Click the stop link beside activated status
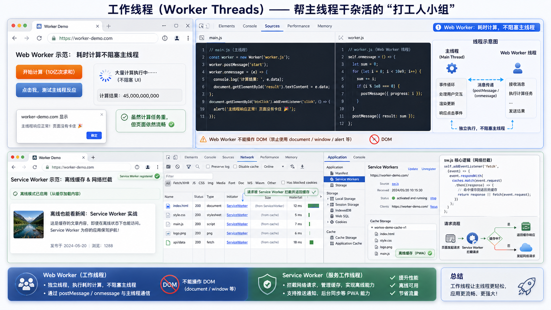 [x=433, y=198]
